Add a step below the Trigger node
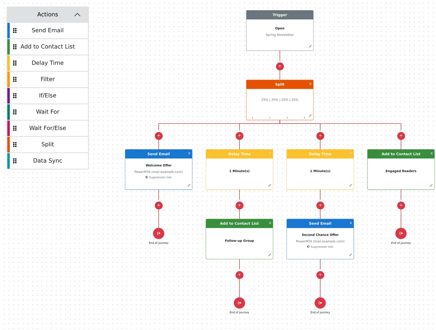Image resolution: width=436 pixels, height=330 pixels. (280, 66)
